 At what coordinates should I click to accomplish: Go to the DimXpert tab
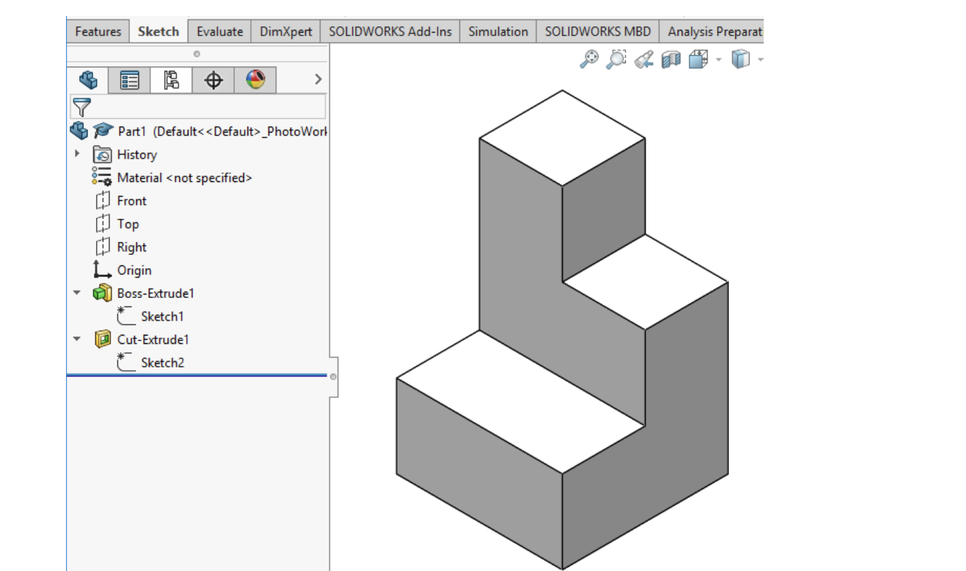[286, 31]
